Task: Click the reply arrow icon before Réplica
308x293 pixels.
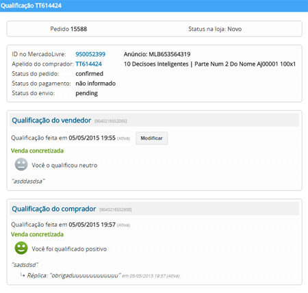Action: [23, 275]
